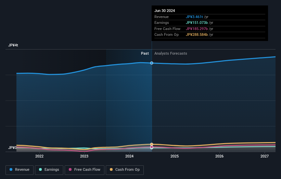Click the JP¥4t y-axis label
The image size is (281, 179).
(13, 45)
